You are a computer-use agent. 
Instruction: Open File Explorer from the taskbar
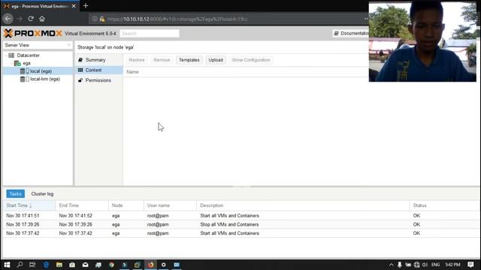coord(59,265)
